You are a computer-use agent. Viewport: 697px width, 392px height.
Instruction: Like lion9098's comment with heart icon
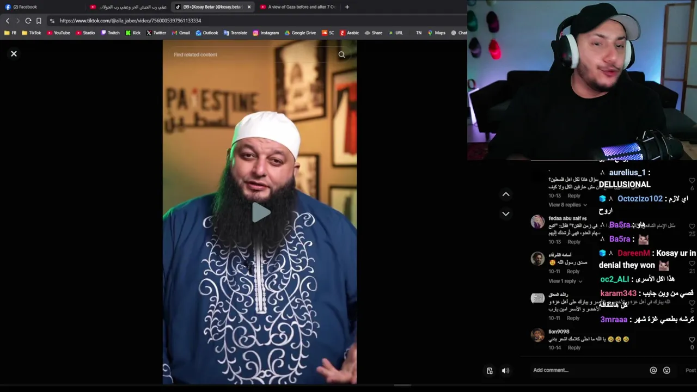(x=692, y=340)
